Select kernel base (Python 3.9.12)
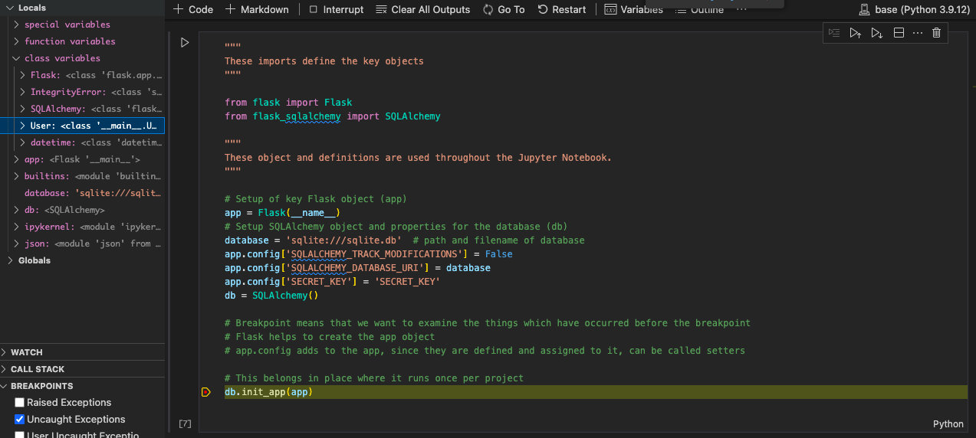The width and height of the screenshot is (976, 438). click(x=914, y=9)
